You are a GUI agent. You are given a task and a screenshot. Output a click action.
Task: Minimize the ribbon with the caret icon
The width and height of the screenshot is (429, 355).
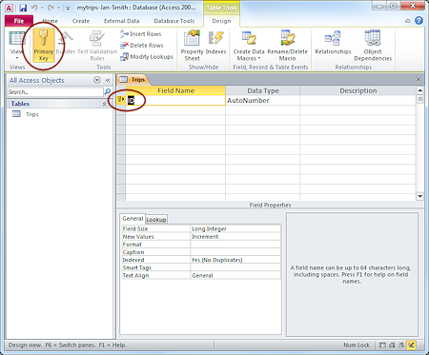click(x=408, y=21)
